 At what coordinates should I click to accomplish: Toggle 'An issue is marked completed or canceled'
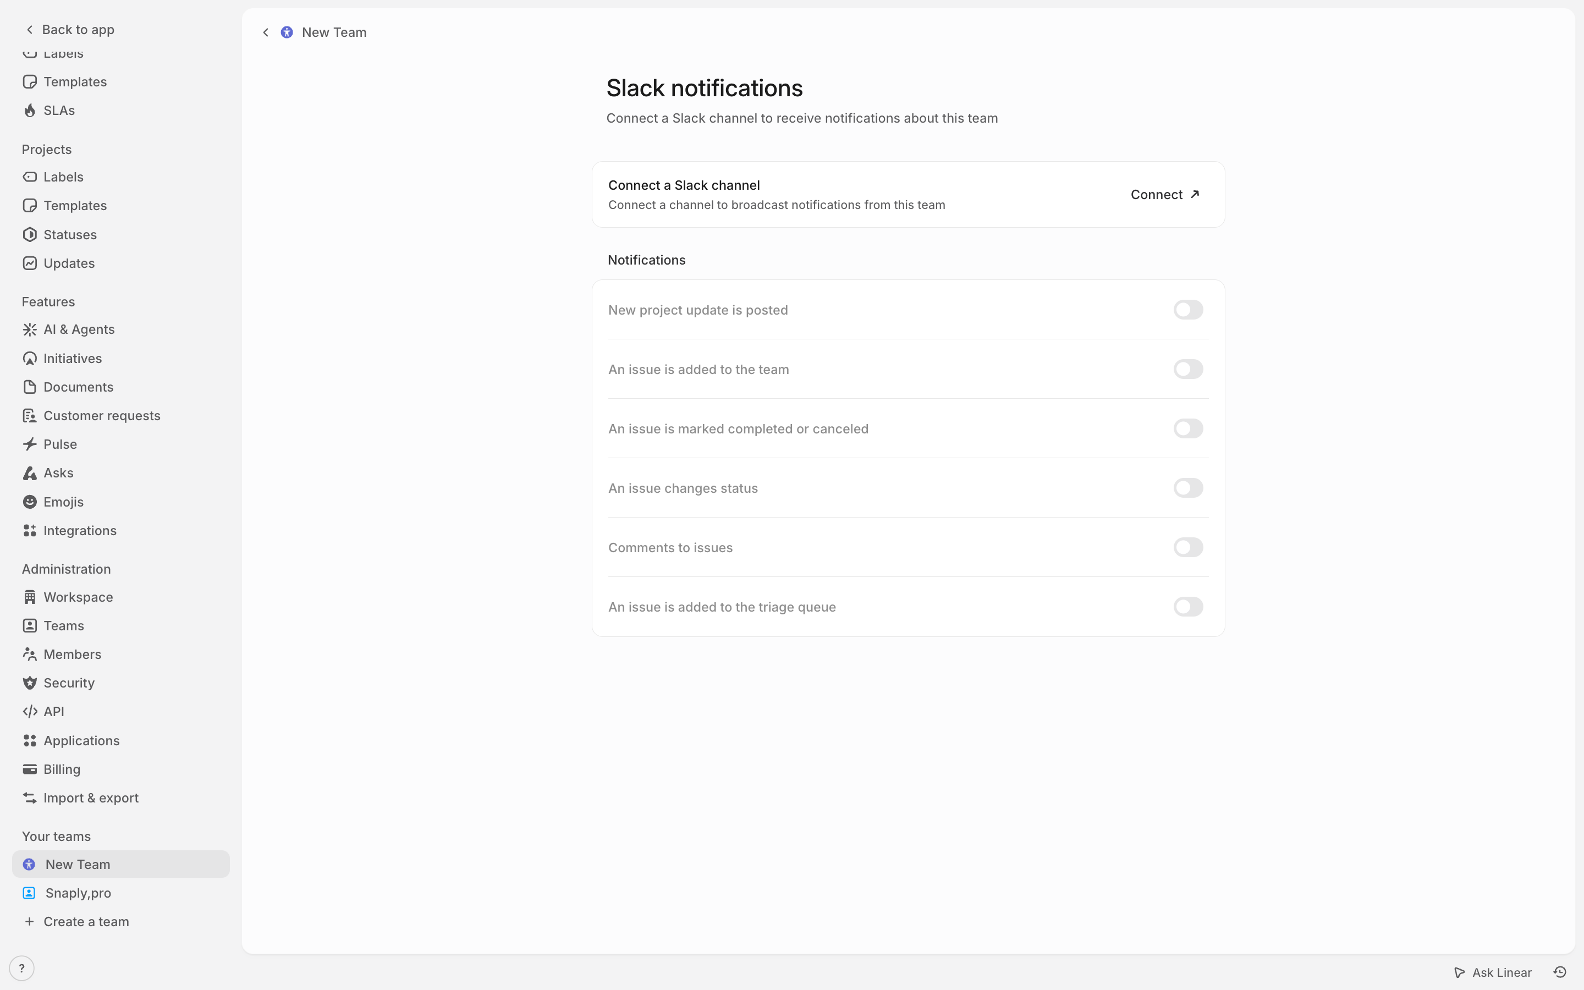[1188, 429]
